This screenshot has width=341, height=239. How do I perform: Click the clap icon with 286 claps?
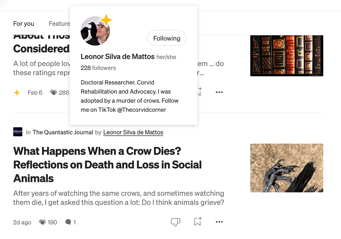point(53,92)
